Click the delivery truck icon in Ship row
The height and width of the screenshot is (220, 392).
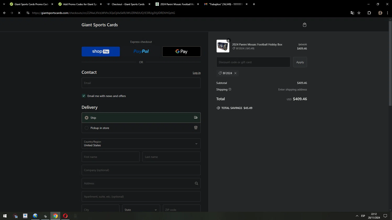pos(196,118)
